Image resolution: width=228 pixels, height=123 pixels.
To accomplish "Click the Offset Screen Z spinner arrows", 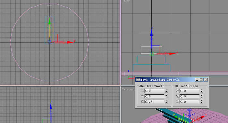I will coord(202,102).
